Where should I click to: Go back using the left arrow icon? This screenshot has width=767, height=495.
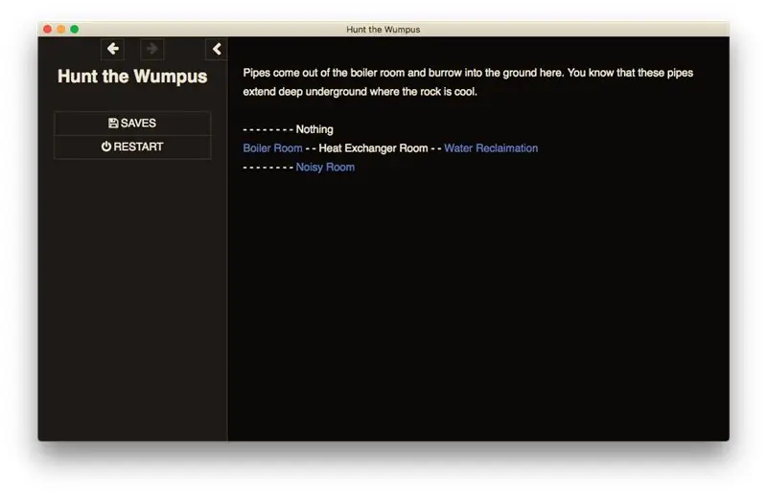coord(112,49)
